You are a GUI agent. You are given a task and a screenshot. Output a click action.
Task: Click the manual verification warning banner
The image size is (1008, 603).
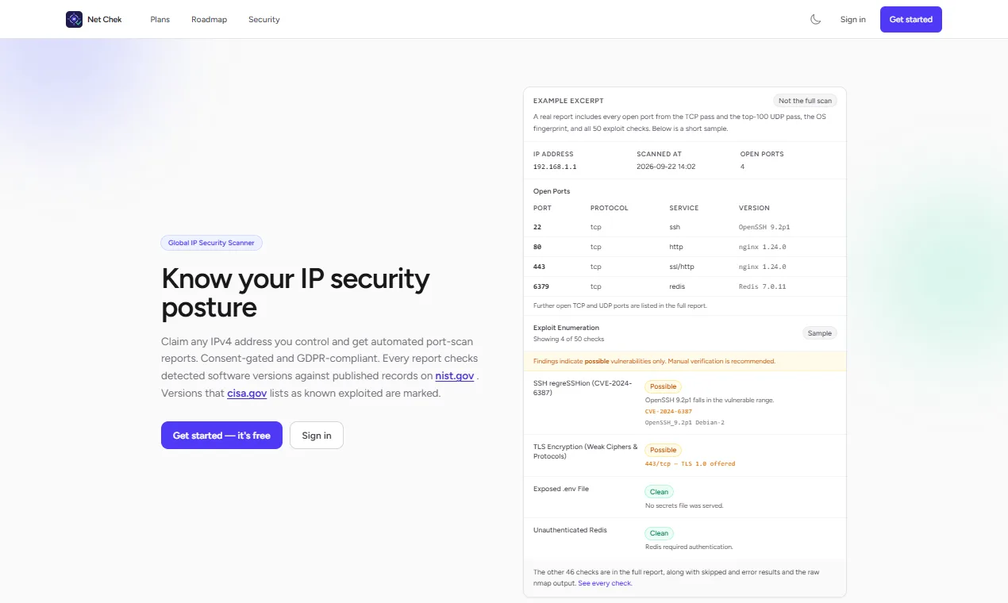[685, 361]
